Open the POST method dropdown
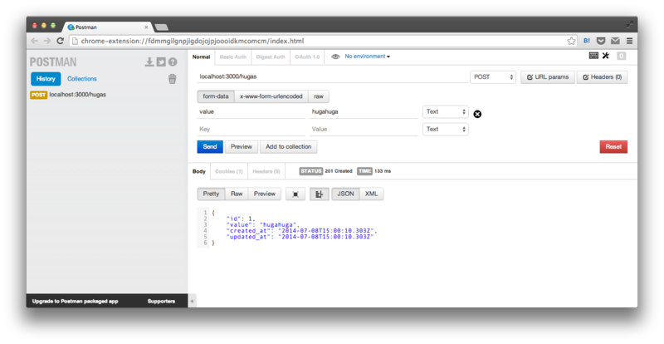664x344 pixels. pyautogui.click(x=493, y=76)
